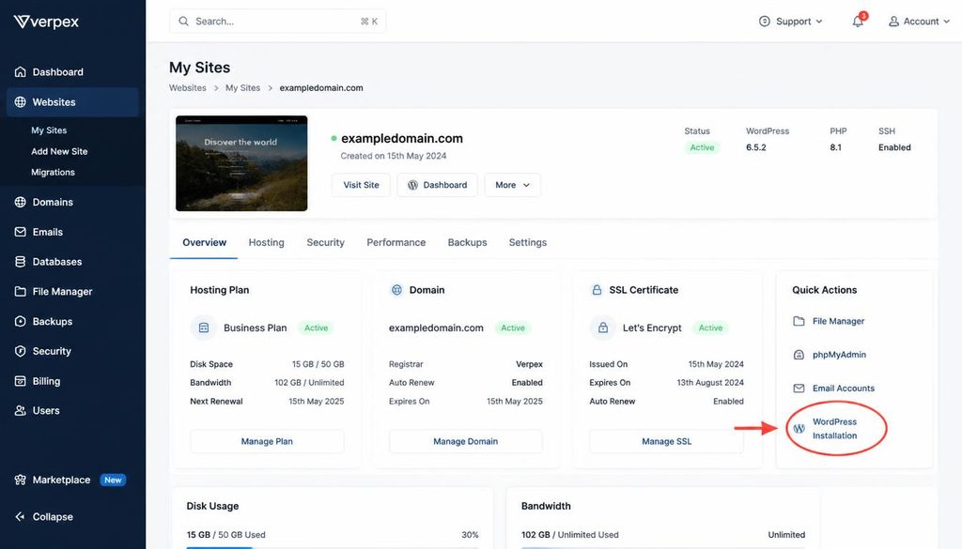962x549 pixels.
Task: Open the Account menu
Action: pos(919,22)
